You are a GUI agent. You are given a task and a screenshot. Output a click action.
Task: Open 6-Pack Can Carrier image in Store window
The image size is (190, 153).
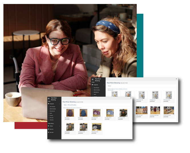click(169, 110)
